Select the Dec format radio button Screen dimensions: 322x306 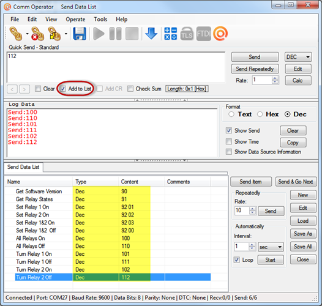(x=287, y=114)
